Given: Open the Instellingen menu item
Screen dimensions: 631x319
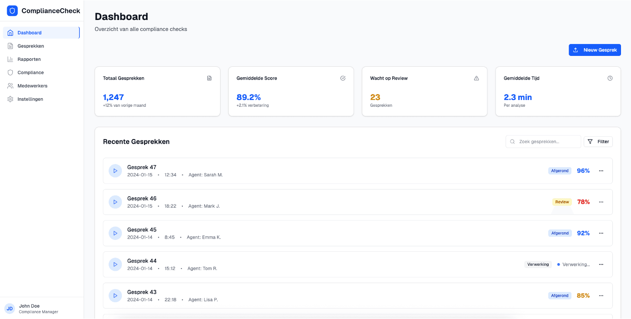Looking at the screenshot, I should [41, 99].
